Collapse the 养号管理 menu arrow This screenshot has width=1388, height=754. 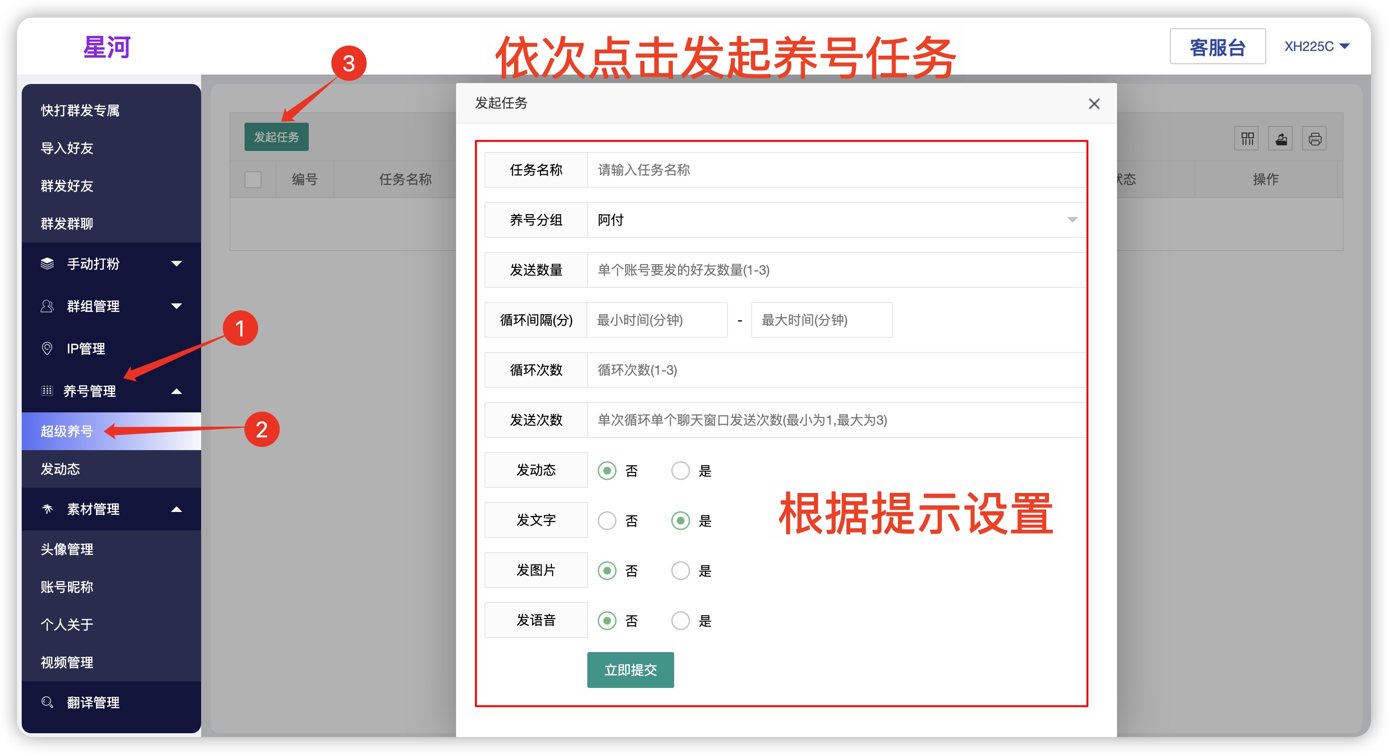click(x=176, y=391)
